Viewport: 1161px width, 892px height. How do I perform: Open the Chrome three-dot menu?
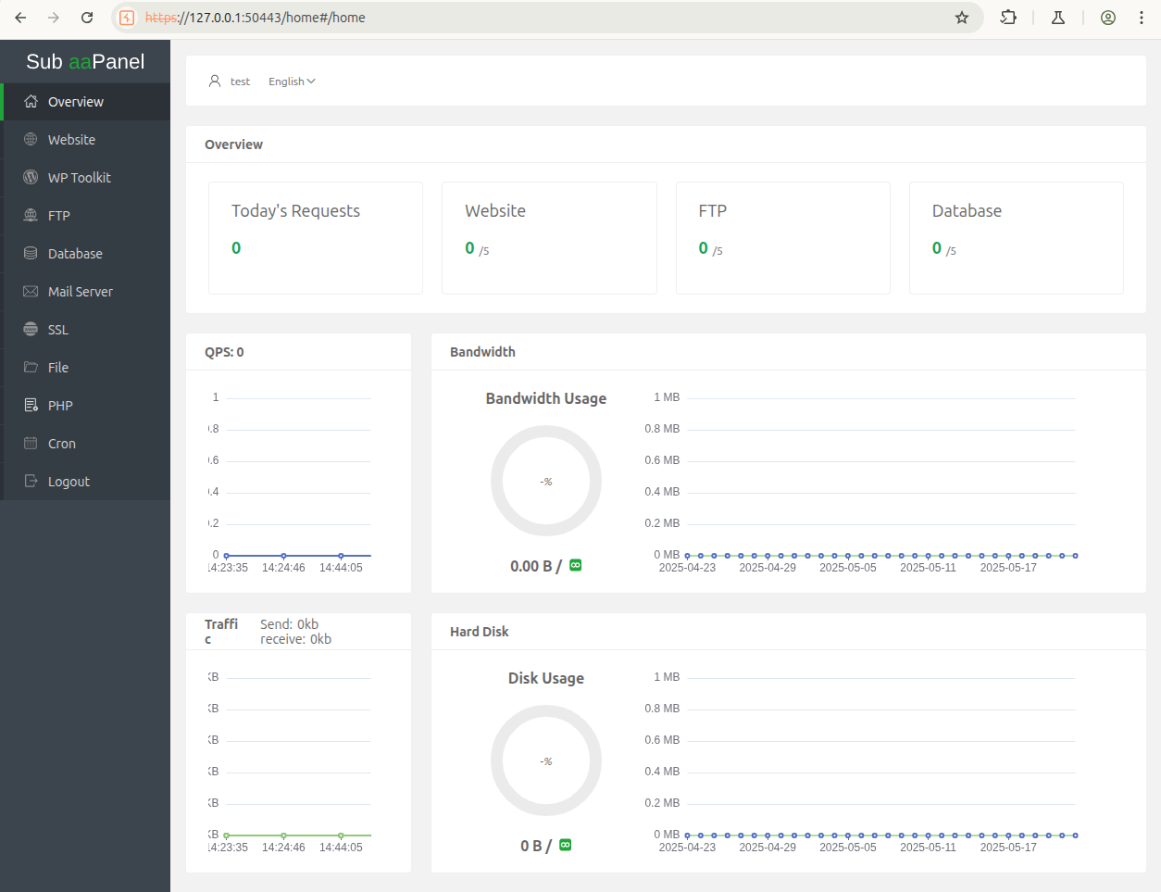(1142, 18)
